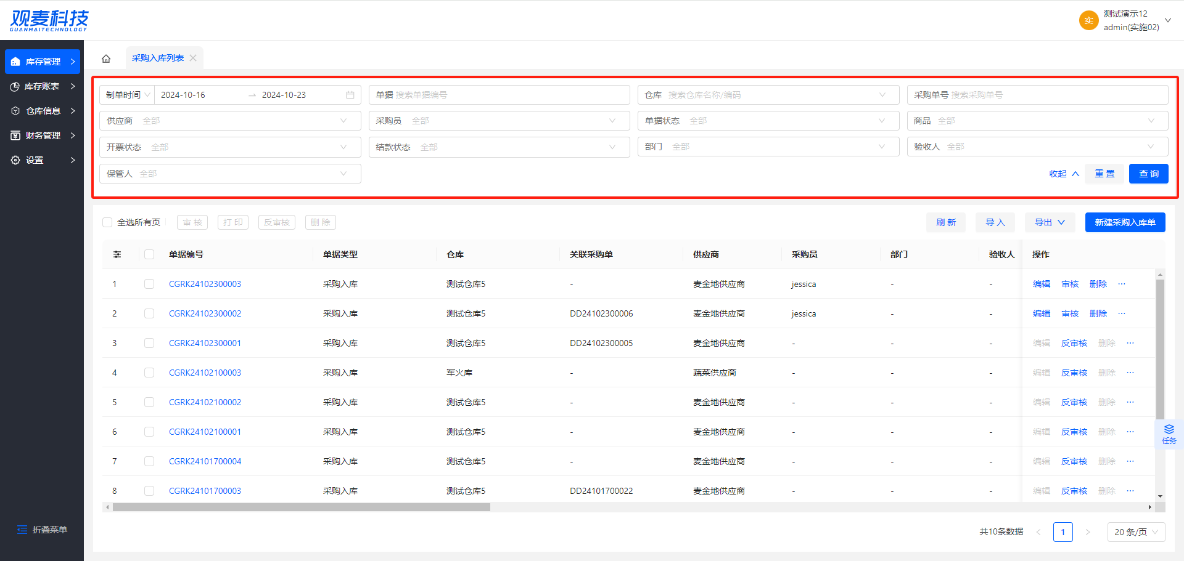Click the table horizontal scrollbar thumb
The height and width of the screenshot is (561, 1184).
[301, 507]
